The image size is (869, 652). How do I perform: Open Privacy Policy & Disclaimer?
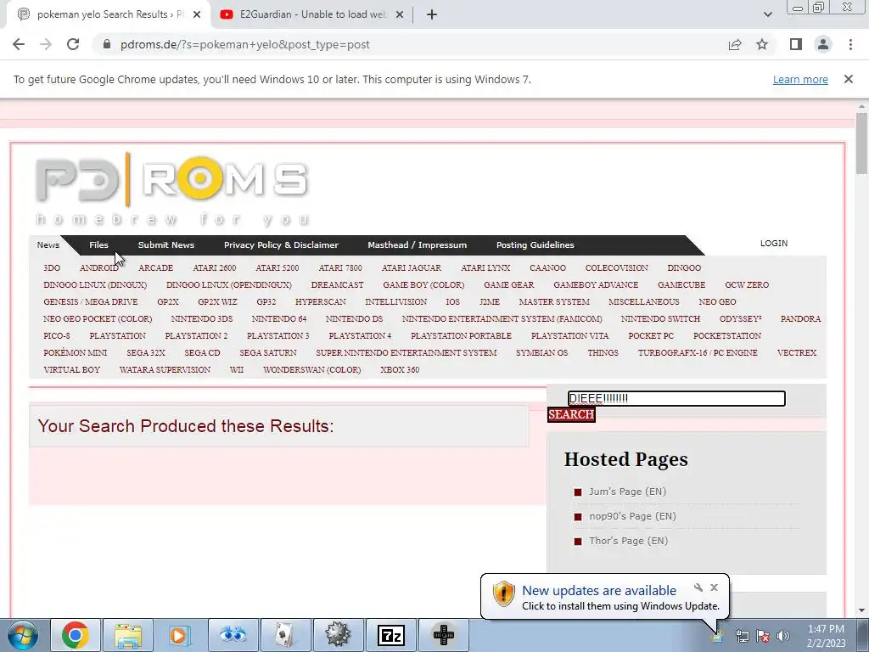[281, 244]
